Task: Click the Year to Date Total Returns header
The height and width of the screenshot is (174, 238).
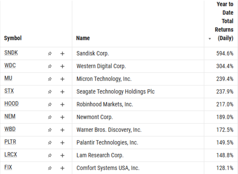Action: 225,21
